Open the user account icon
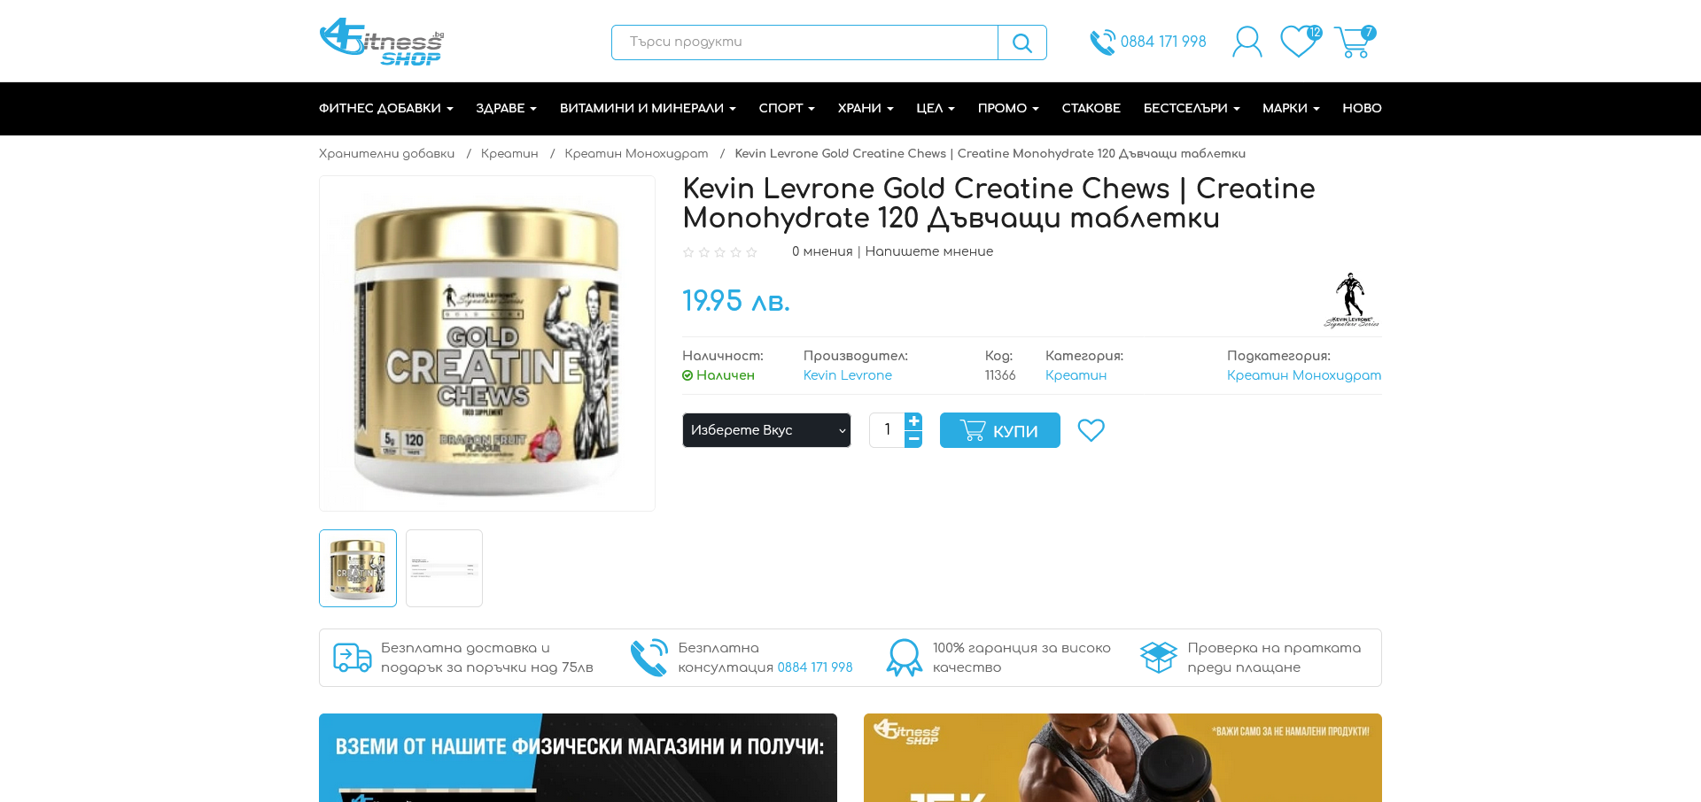The width and height of the screenshot is (1701, 802). 1247,42
